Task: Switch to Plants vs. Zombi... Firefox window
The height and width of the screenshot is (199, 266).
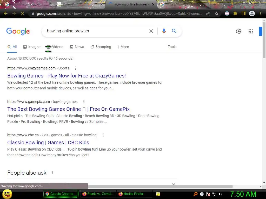Action: click(98, 194)
